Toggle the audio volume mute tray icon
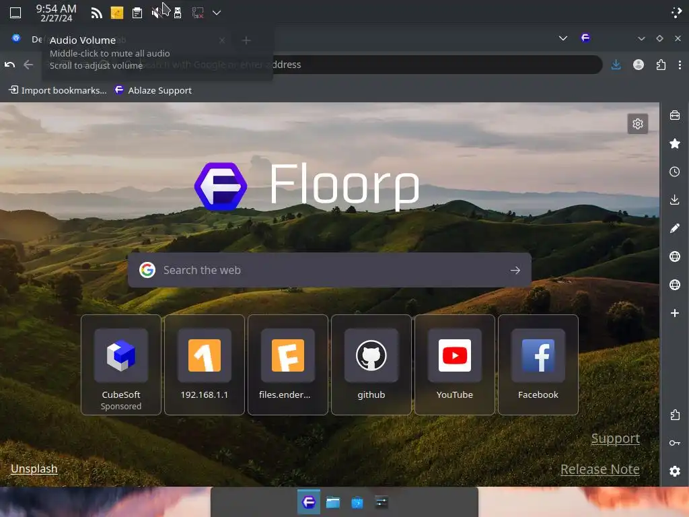Screen dimensions: 689x517 coord(157,13)
